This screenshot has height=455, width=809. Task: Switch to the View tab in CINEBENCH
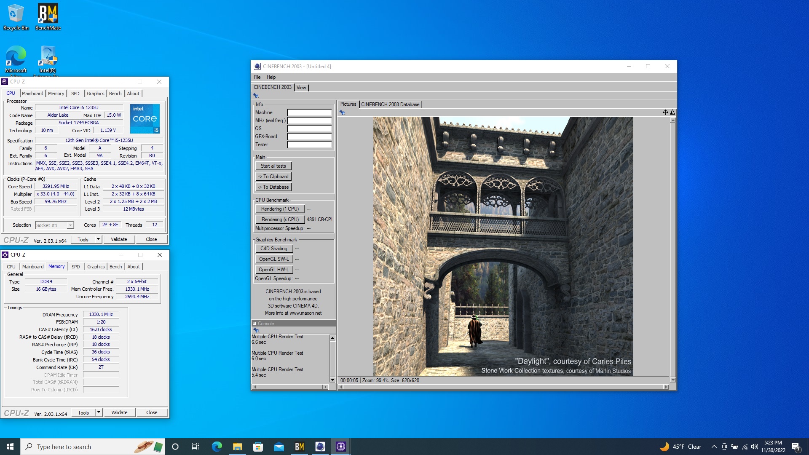[301, 88]
